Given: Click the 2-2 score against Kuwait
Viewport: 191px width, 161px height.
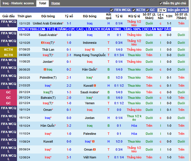Looking at the screenshot, I should tap(69, 86).
